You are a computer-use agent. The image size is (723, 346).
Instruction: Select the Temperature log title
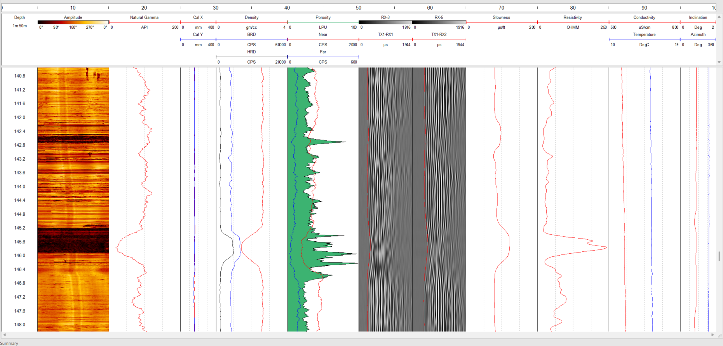(x=644, y=35)
